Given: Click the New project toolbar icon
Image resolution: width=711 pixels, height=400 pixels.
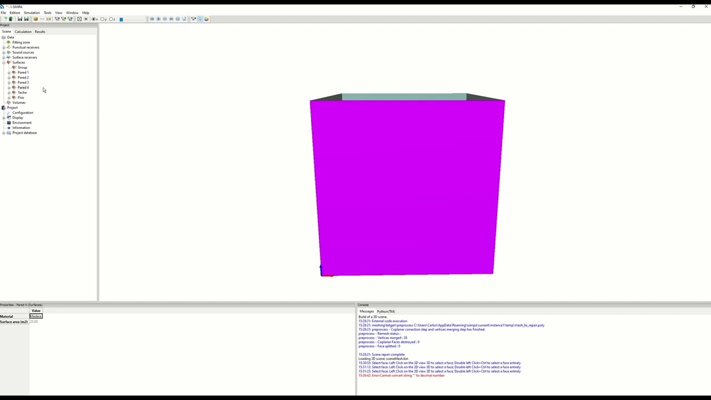Looking at the screenshot, I should point(6,19).
